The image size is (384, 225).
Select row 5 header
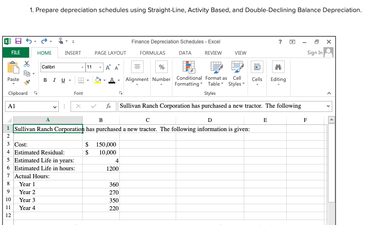[x=8, y=160]
